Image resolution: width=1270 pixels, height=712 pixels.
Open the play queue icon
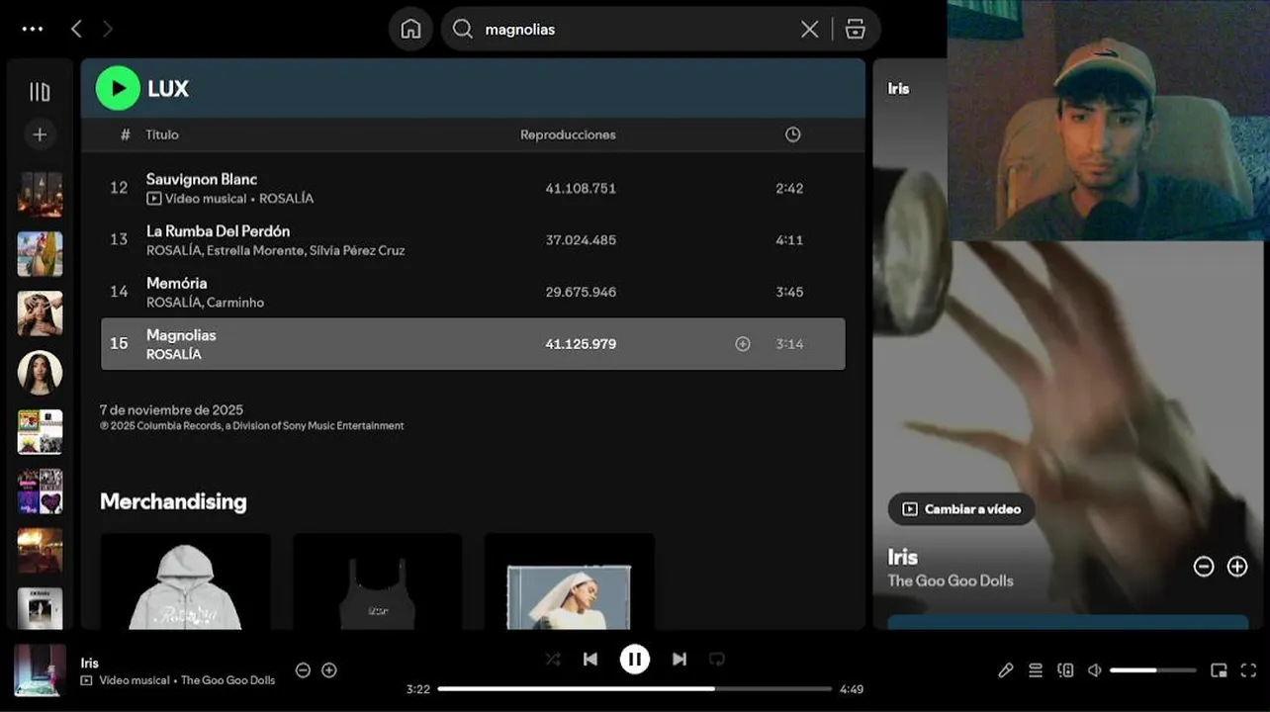[x=1036, y=670]
